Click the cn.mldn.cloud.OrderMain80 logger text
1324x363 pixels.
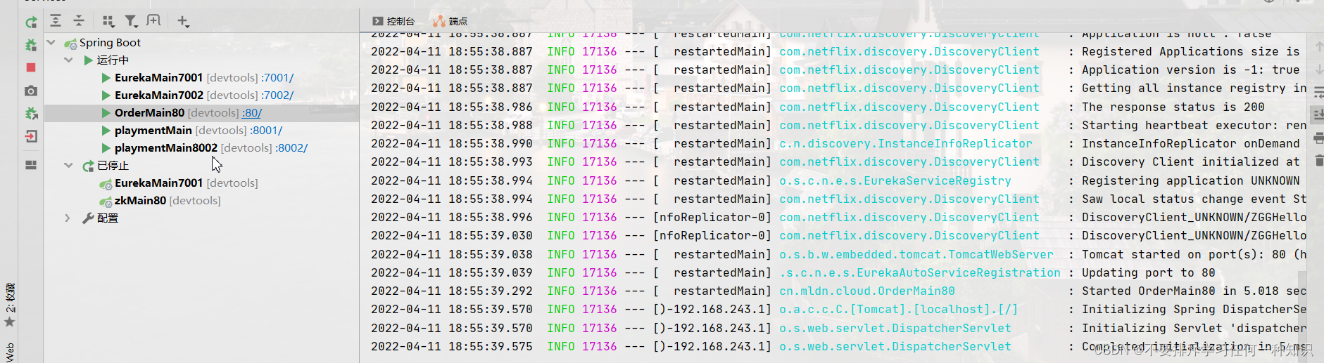point(867,291)
